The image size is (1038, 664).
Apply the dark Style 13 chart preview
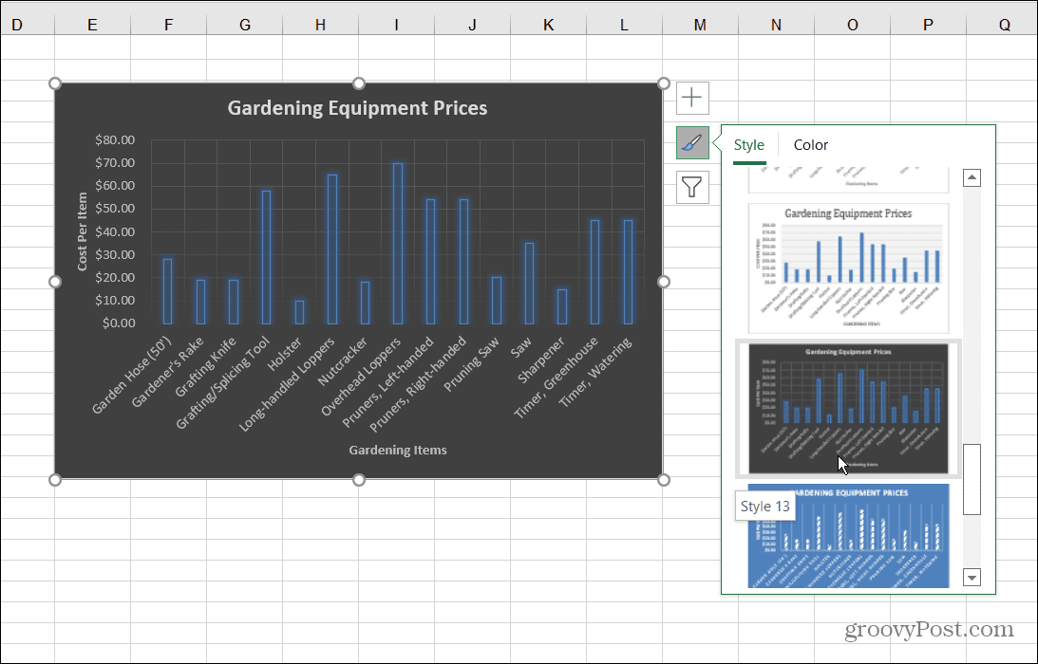[848, 410]
